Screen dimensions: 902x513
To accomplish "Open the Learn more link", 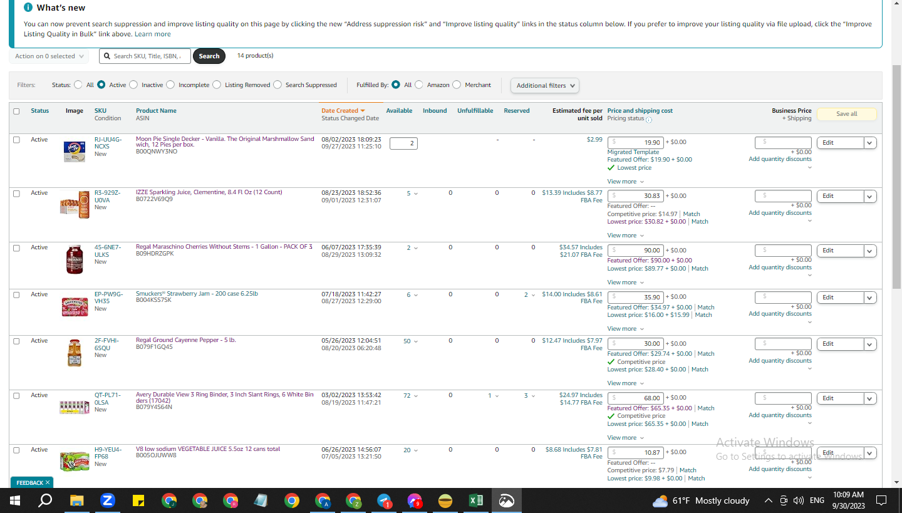I will 153,34.
